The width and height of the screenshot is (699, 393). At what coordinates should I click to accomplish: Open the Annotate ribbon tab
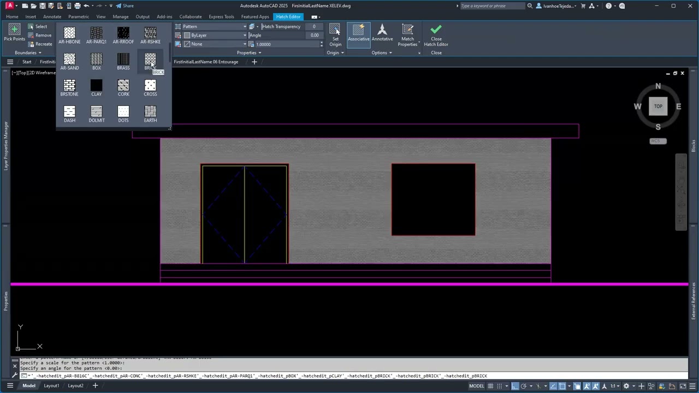pos(52,16)
